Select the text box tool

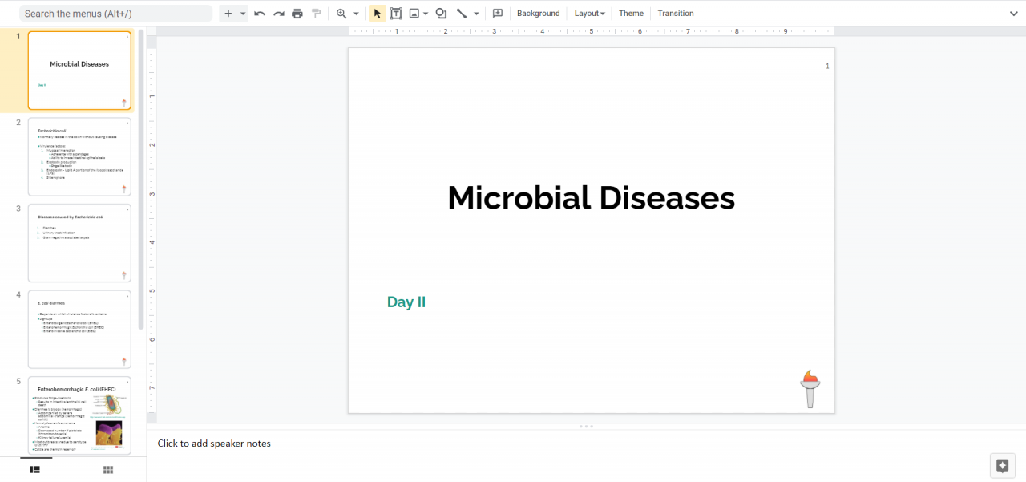click(x=396, y=14)
